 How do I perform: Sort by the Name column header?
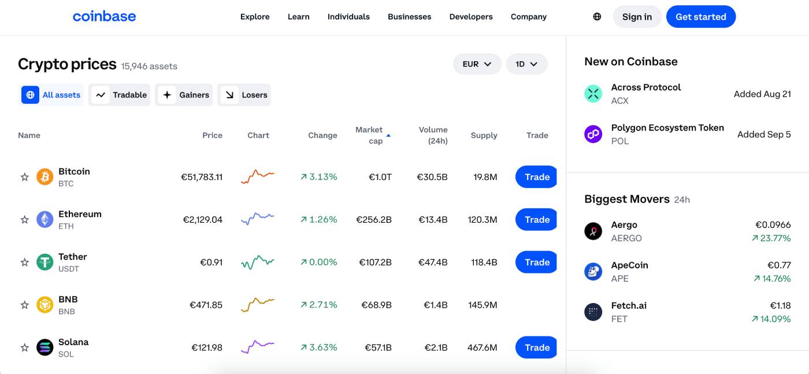click(29, 135)
